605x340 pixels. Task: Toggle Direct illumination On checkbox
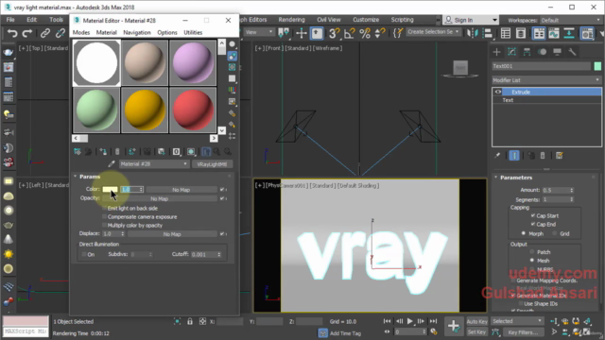click(84, 254)
